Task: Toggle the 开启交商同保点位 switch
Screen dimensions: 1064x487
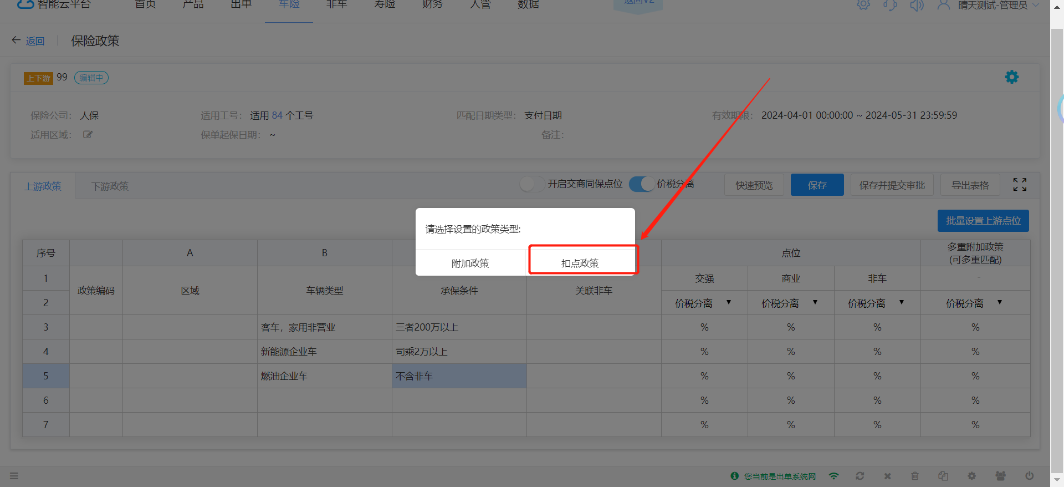Action: (x=532, y=184)
